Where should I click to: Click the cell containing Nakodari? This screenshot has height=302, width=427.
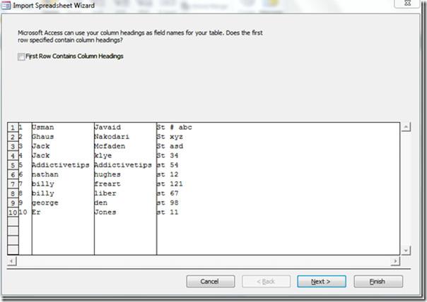click(125, 137)
